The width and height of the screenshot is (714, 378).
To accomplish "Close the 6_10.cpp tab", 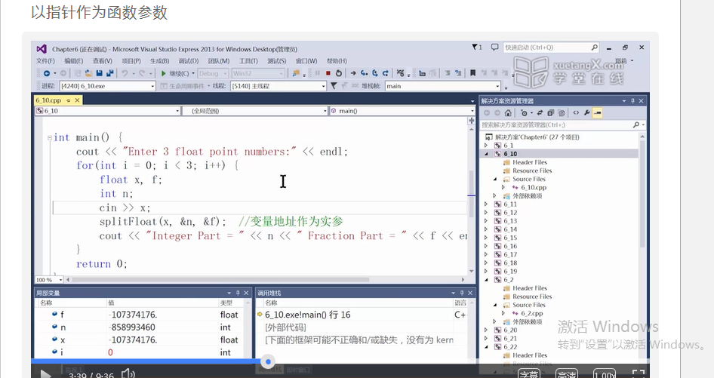I will coord(78,100).
